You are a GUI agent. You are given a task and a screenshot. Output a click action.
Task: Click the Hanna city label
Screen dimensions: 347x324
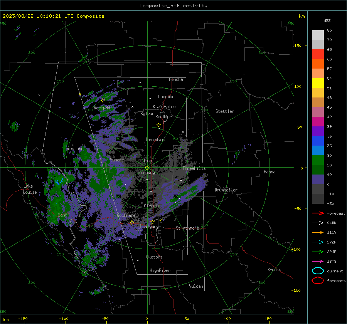click(x=270, y=172)
